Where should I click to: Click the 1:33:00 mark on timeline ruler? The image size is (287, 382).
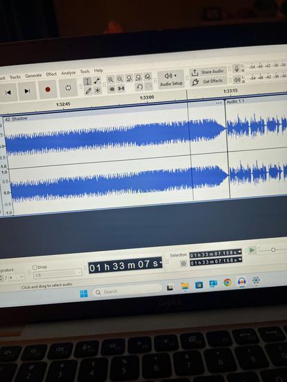[147, 97]
